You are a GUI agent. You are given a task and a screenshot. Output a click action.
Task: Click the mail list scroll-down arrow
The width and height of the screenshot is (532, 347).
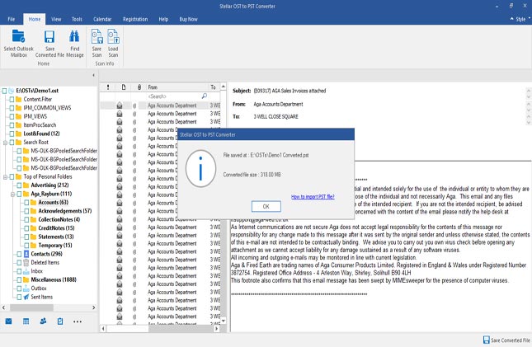tap(224, 321)
